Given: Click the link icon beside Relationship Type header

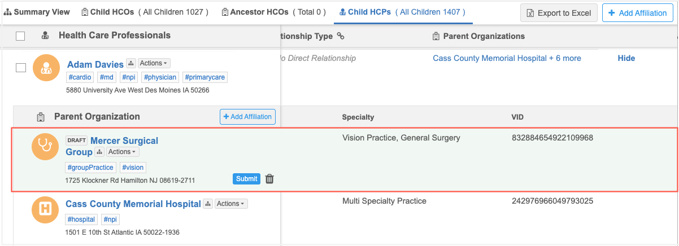Looking at the screenshot, I should pyautogui.click(x=340, y=36).
